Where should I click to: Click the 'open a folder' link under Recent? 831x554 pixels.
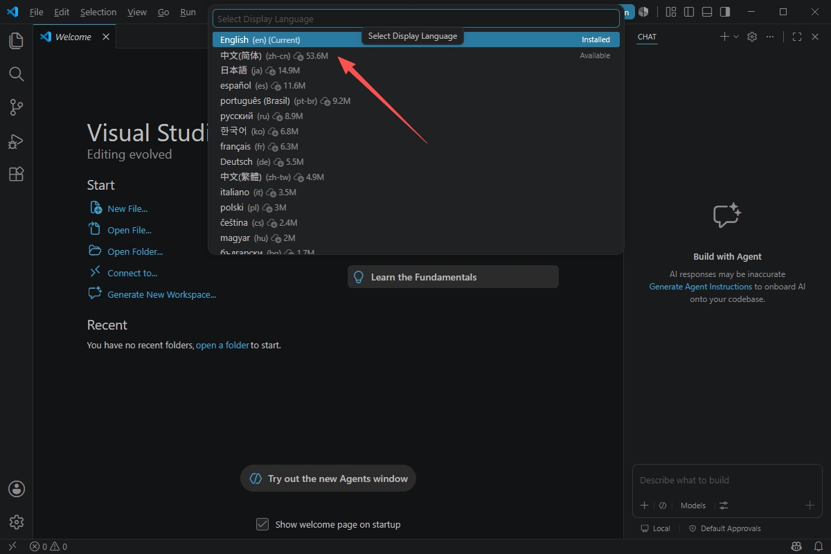click(222, 345)
